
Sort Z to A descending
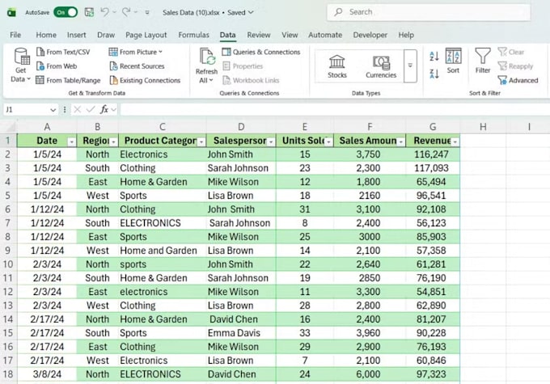[434, 74]
